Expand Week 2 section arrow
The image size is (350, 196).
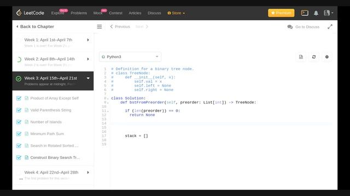(x=88, y=59)
